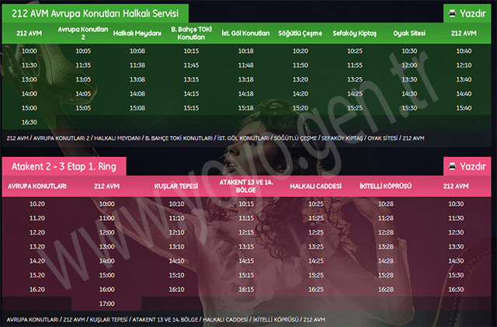Click the printer icon in the green Yazdır button
Viewport: 497px width, 327px height.
click(x=452, y=13)
